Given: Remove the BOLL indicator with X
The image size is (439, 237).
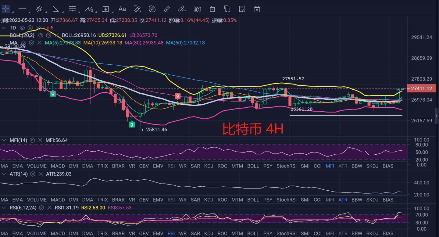Looking at the screenshot, I should click(x=56, y=35).
